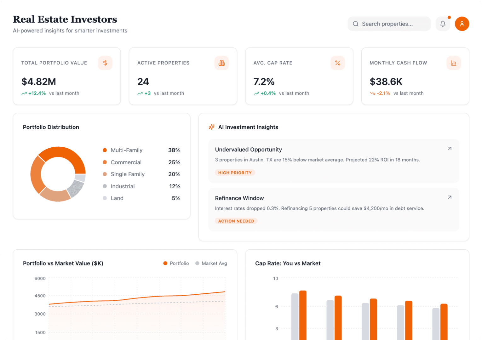The width and height of the screenshot is (482, 340).
Task: Click the AI sparkle icon next to Investment Insights
Action: point(211,127)
